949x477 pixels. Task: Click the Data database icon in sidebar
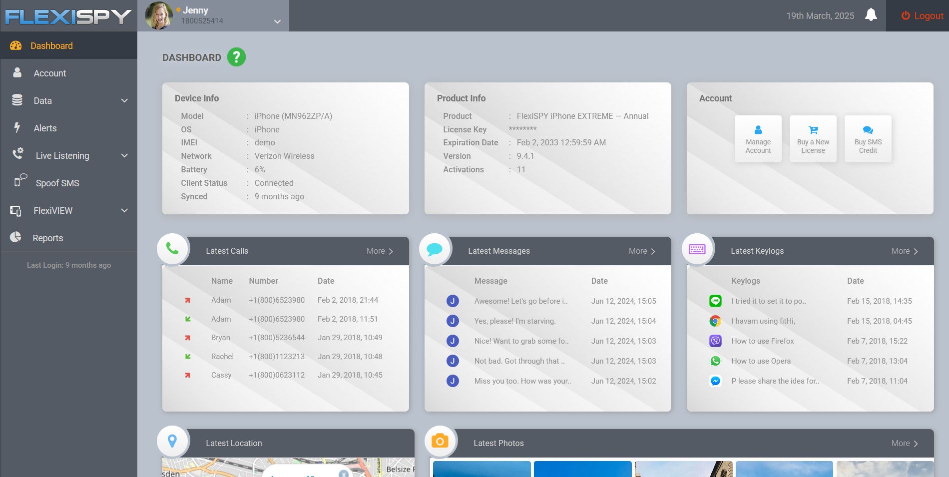(x=17, y=100)
